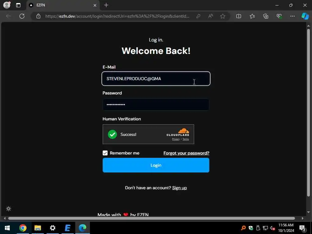Open Edge Settings and more menu
This screenshot has height=234, width=312.
292,16
